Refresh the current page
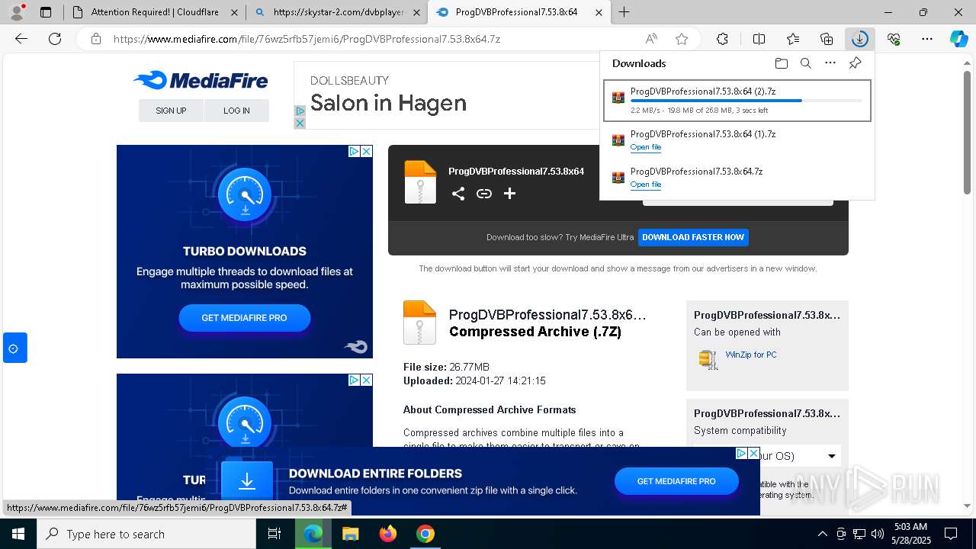This screenshot has height=549, width=976. (x=55, y=39)
